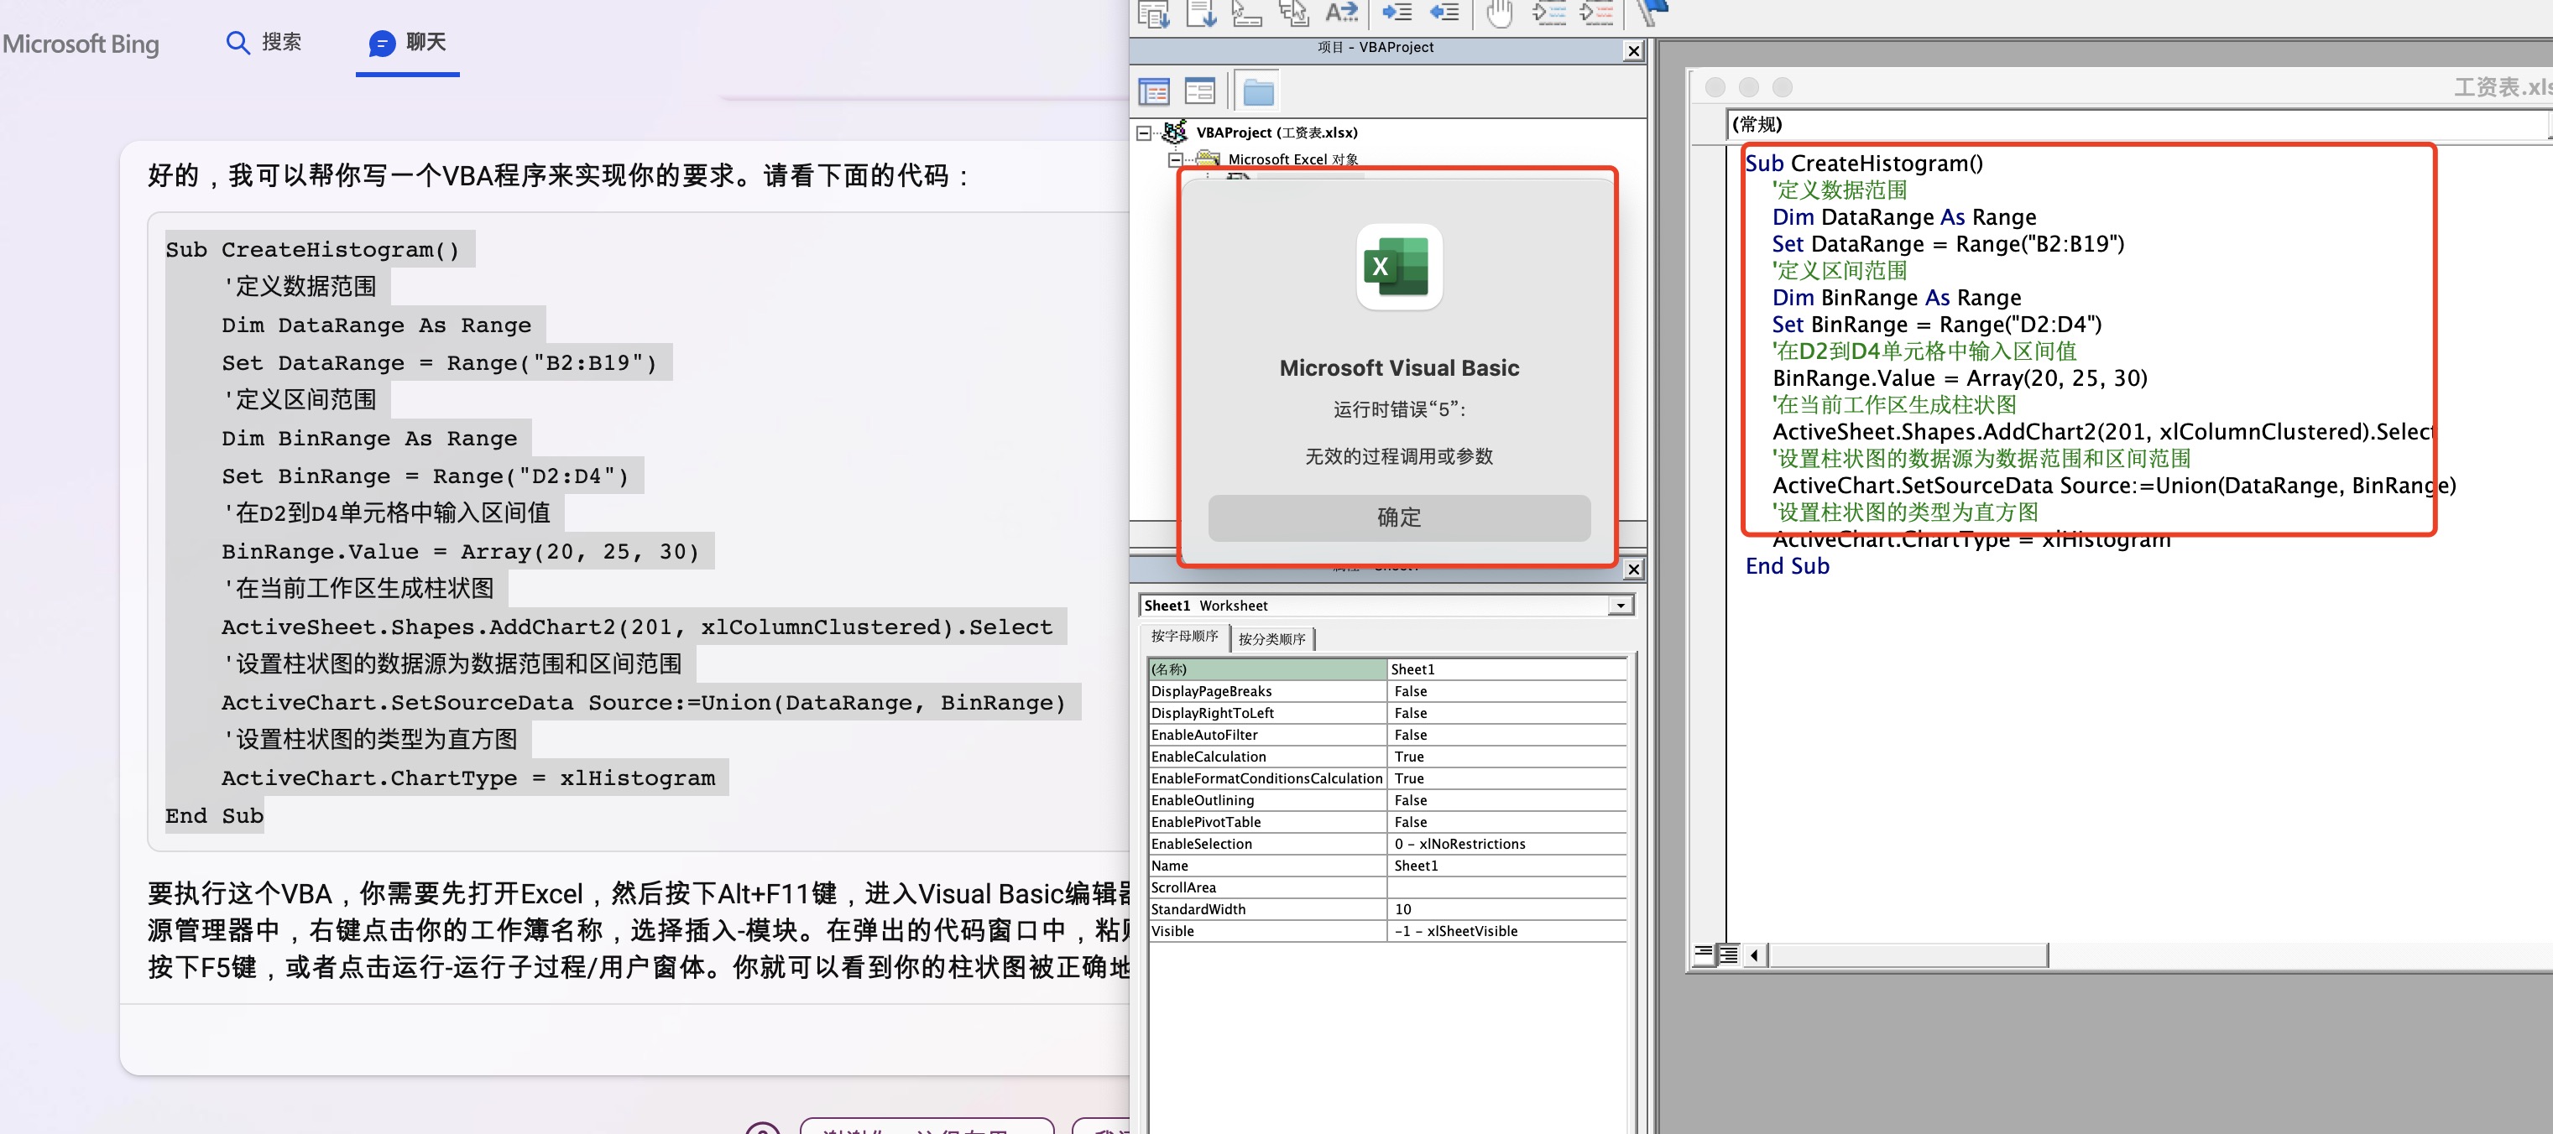Collapse the VBAProject tree node
The height and width of the screenshot is (1134, 2553).
pyautogui.click(x=1144, y=133)
